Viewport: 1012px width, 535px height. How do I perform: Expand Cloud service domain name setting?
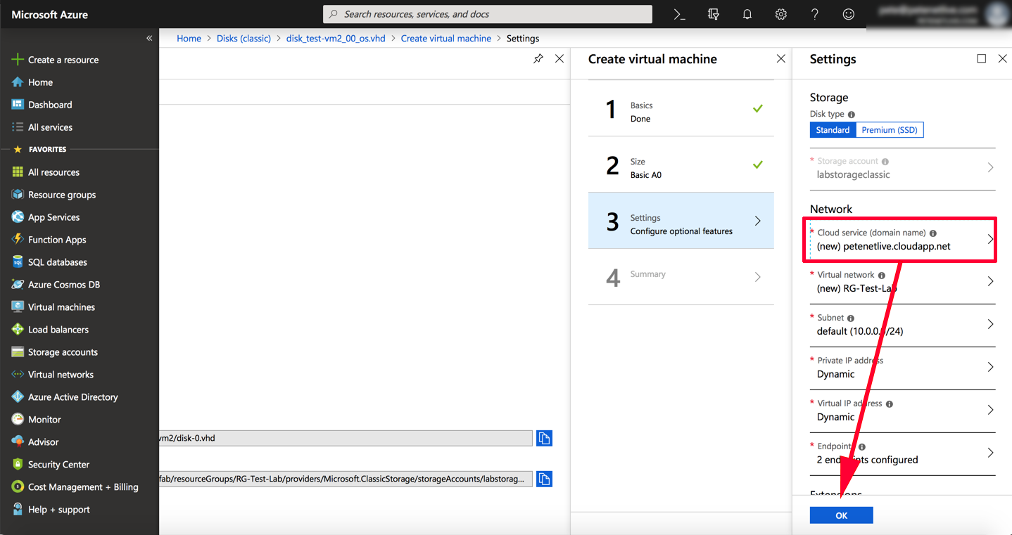[902, 240]
